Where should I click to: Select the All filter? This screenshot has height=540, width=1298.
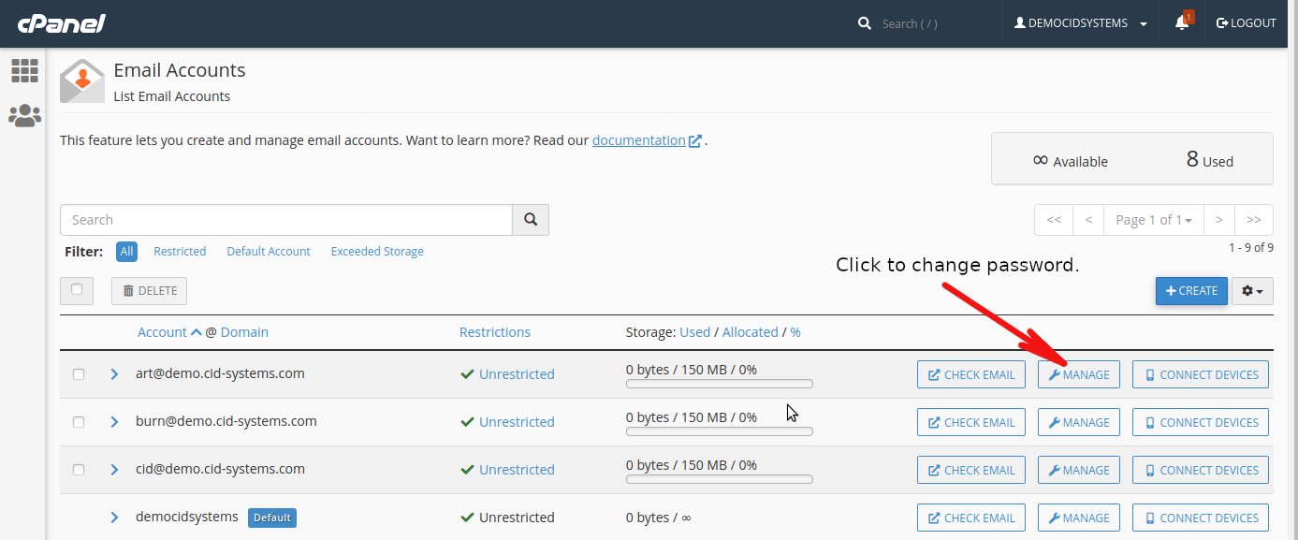point(126,251)
